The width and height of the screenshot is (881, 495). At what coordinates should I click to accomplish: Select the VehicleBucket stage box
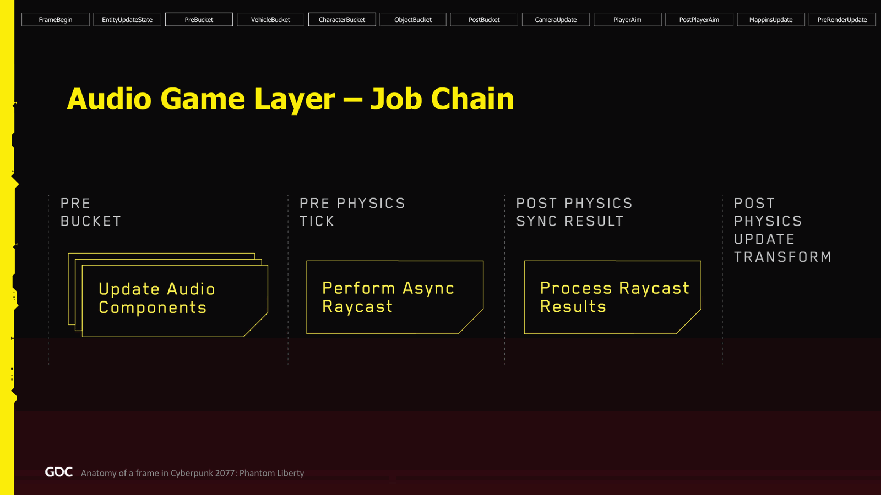point(270,20)
